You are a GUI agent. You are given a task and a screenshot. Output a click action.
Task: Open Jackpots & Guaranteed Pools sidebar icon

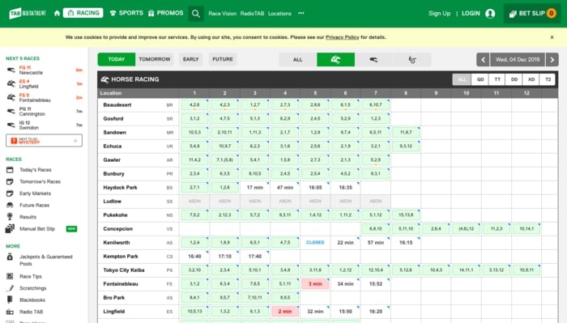[x=10, y=257]
